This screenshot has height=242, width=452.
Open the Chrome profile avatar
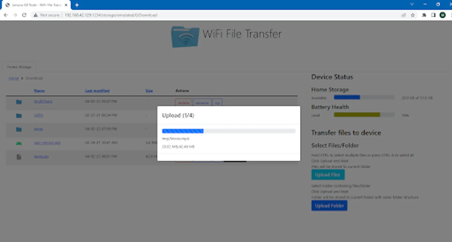(443, 15)
